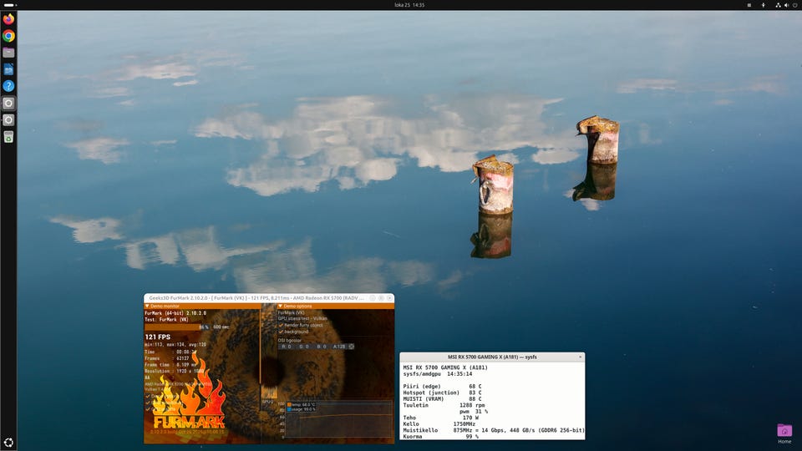Click 'Test: FurMark (VK)' text
802x451 pixels.
pos(167,320)
